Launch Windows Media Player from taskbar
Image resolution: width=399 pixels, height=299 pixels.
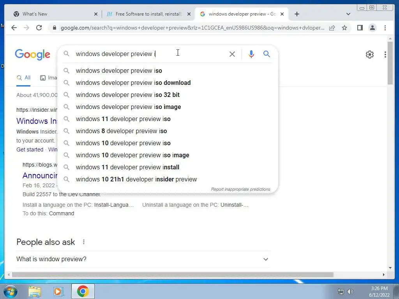[58, 292]
